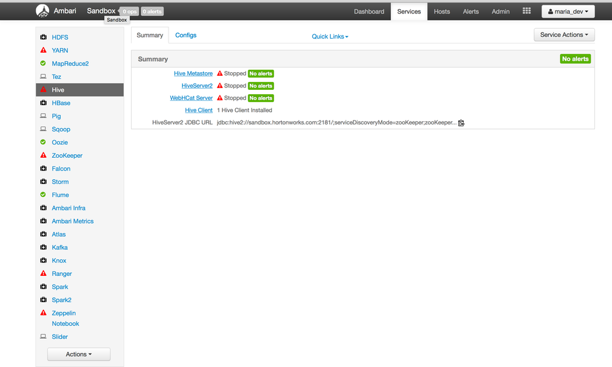Image resolution: width=612 pixels, height=367 pixels.
Task: Click the red alert icon beside ZooKeeper
Action: pos(43,155)
